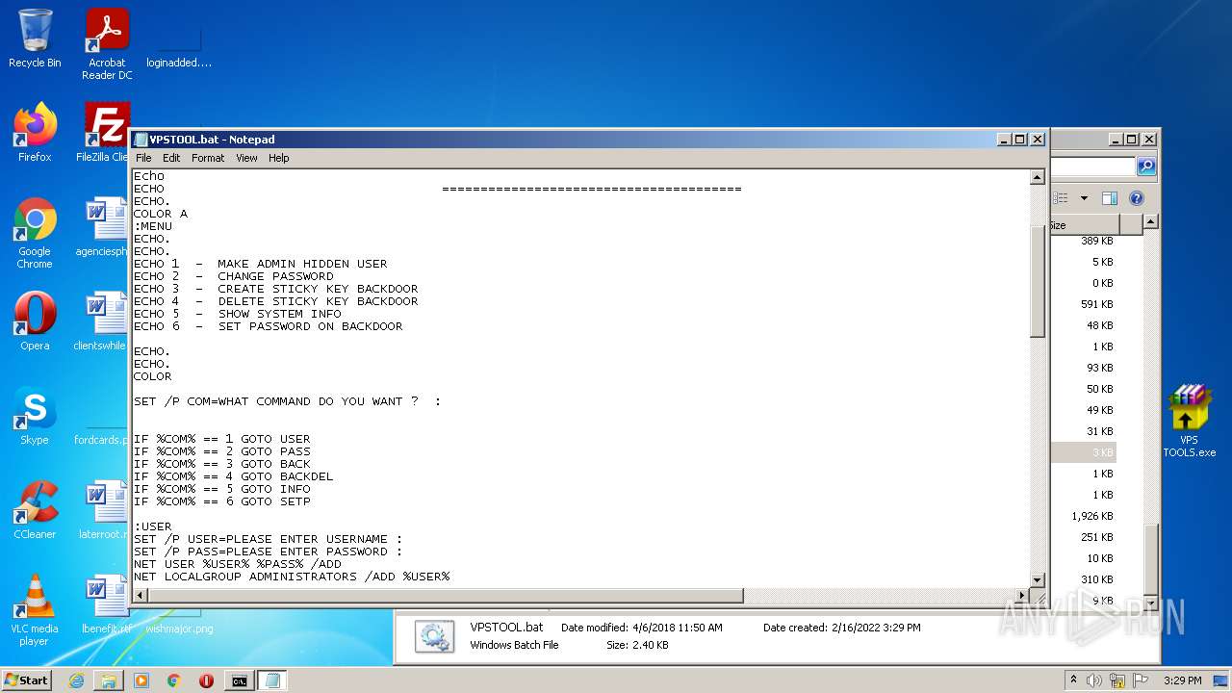Click the Opera taskbar icon
This screenshot has height=693, width=1232.
pyautogui.click(x=206, y=680)
